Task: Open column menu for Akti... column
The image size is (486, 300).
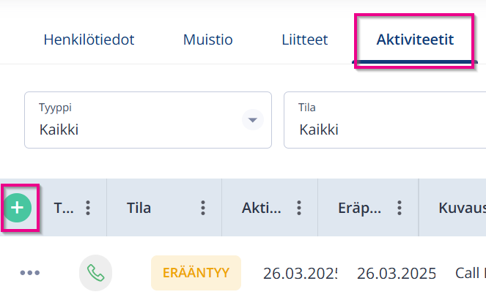Action: point(298,208)
